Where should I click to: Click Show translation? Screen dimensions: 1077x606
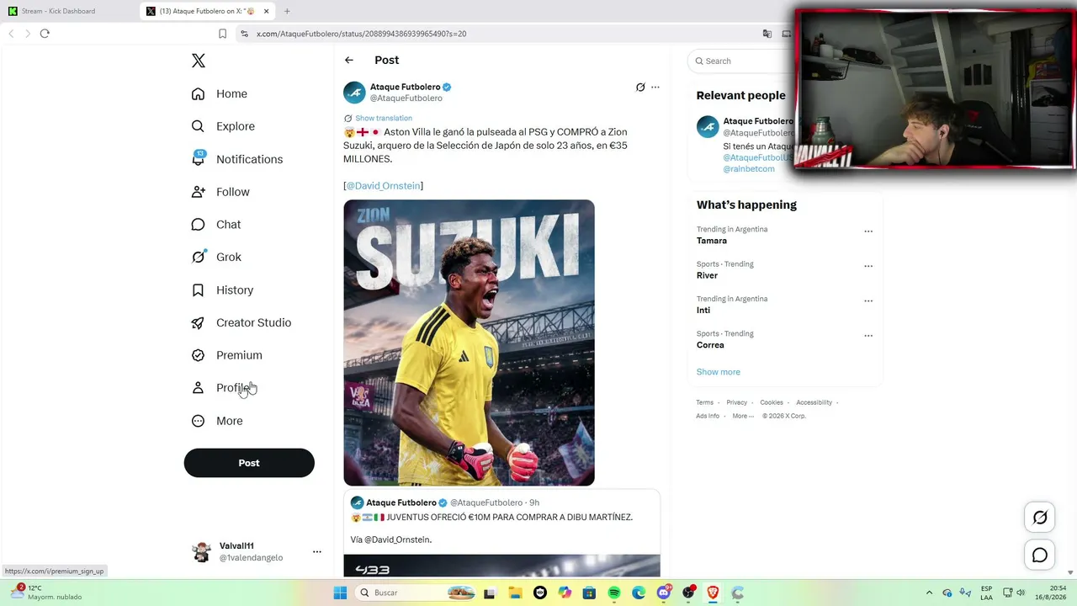[384, 119]
